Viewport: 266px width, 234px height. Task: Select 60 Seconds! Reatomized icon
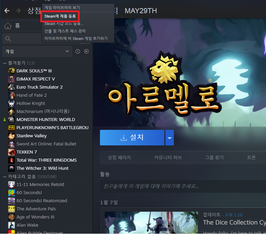(x=12, y=201)
